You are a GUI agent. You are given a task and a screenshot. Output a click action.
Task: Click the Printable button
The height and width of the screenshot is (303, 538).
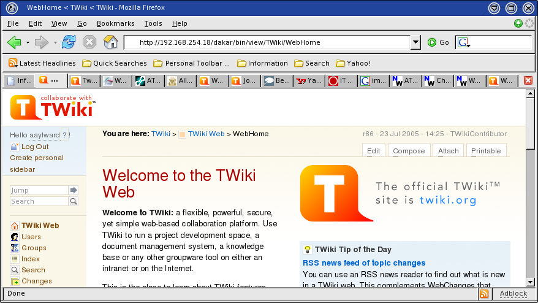486,151
